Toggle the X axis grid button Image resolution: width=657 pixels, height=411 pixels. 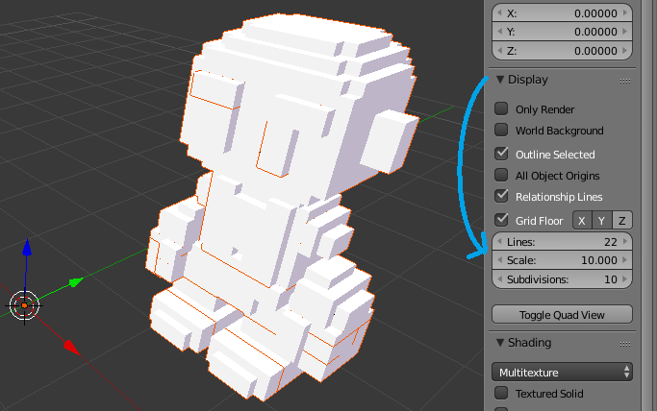582,220
